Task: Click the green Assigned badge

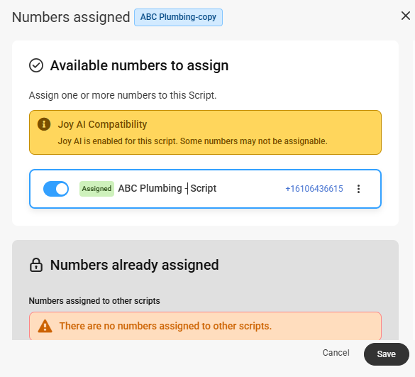Action: coord(96,189)
